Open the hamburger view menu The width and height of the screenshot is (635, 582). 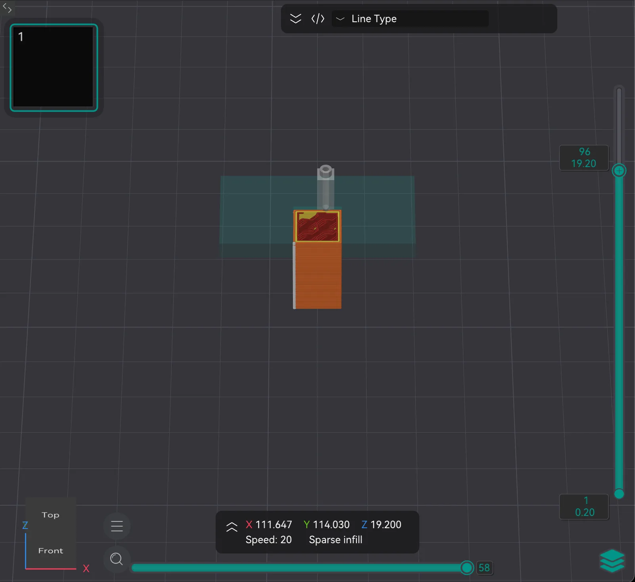click(x=117, y=526)
